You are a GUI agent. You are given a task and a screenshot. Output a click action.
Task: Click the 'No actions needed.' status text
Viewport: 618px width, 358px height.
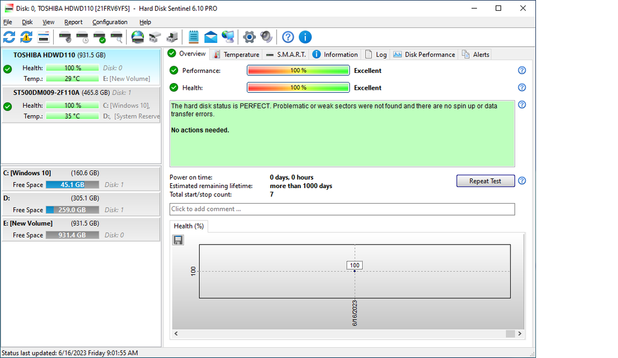coord(200,130)
